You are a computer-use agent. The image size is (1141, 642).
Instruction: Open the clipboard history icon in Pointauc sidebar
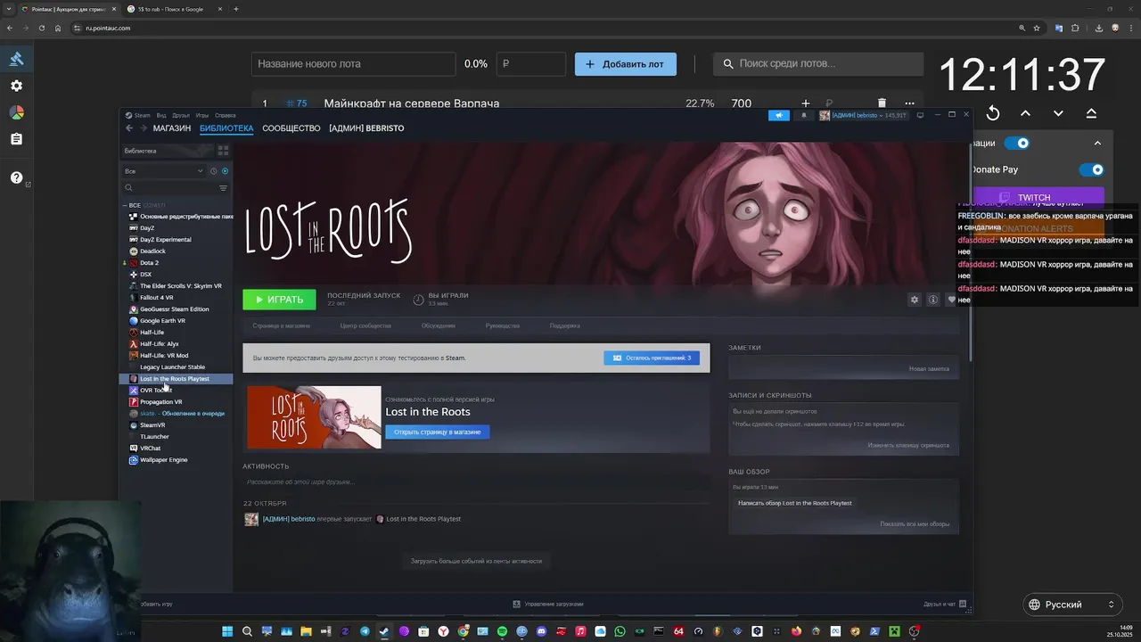click(x=16, y=139)
